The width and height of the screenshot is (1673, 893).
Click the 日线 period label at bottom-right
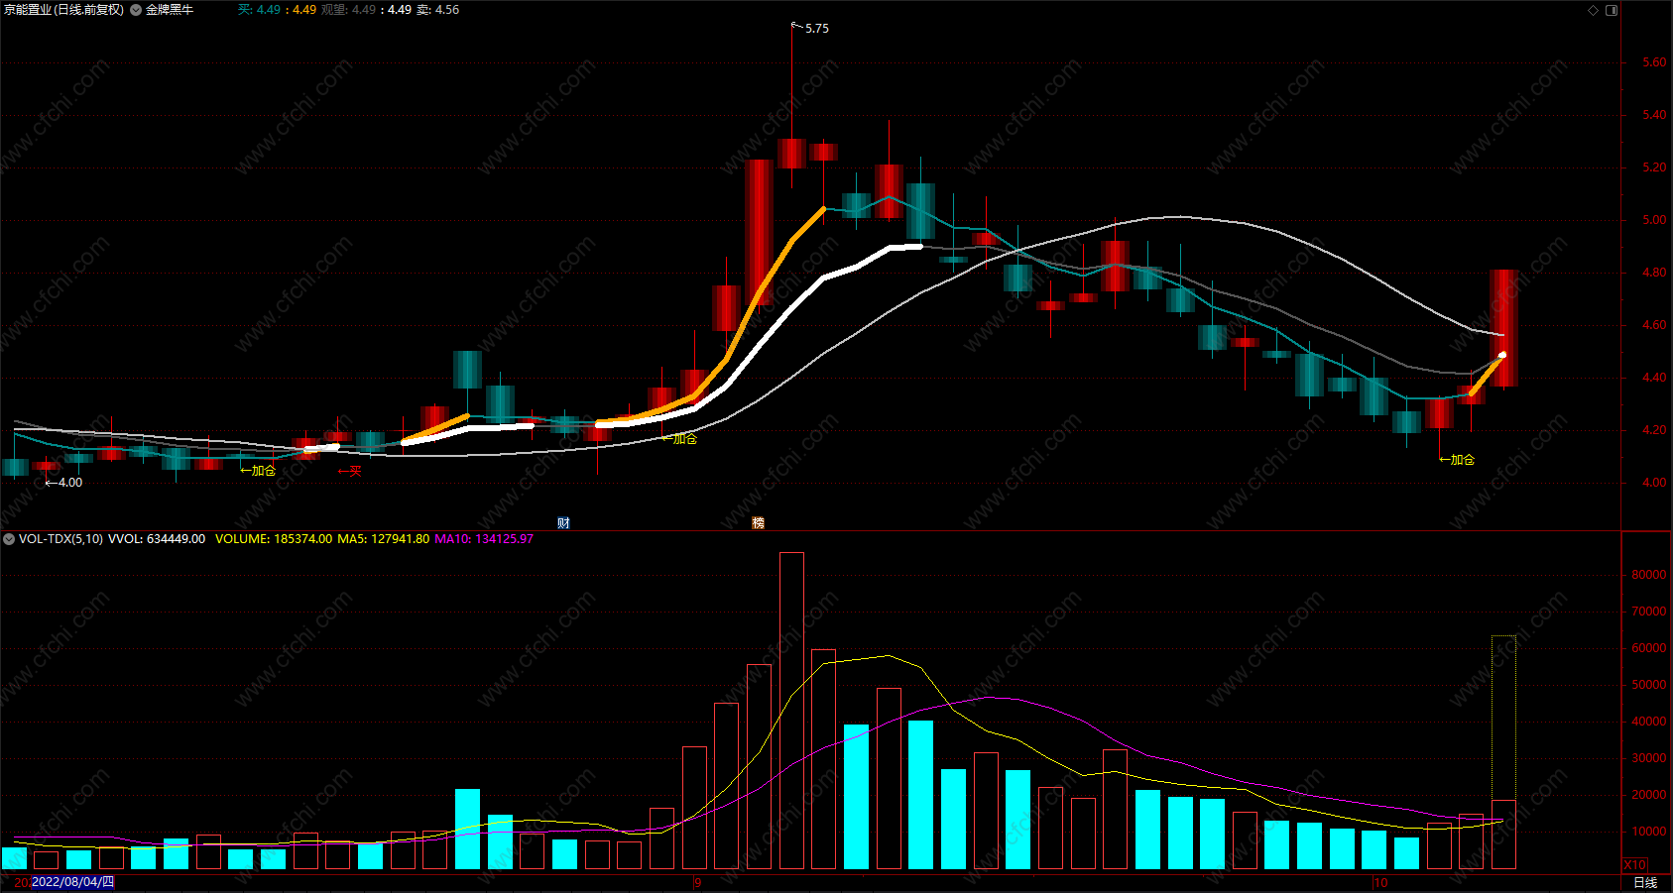pos(1645,882)
